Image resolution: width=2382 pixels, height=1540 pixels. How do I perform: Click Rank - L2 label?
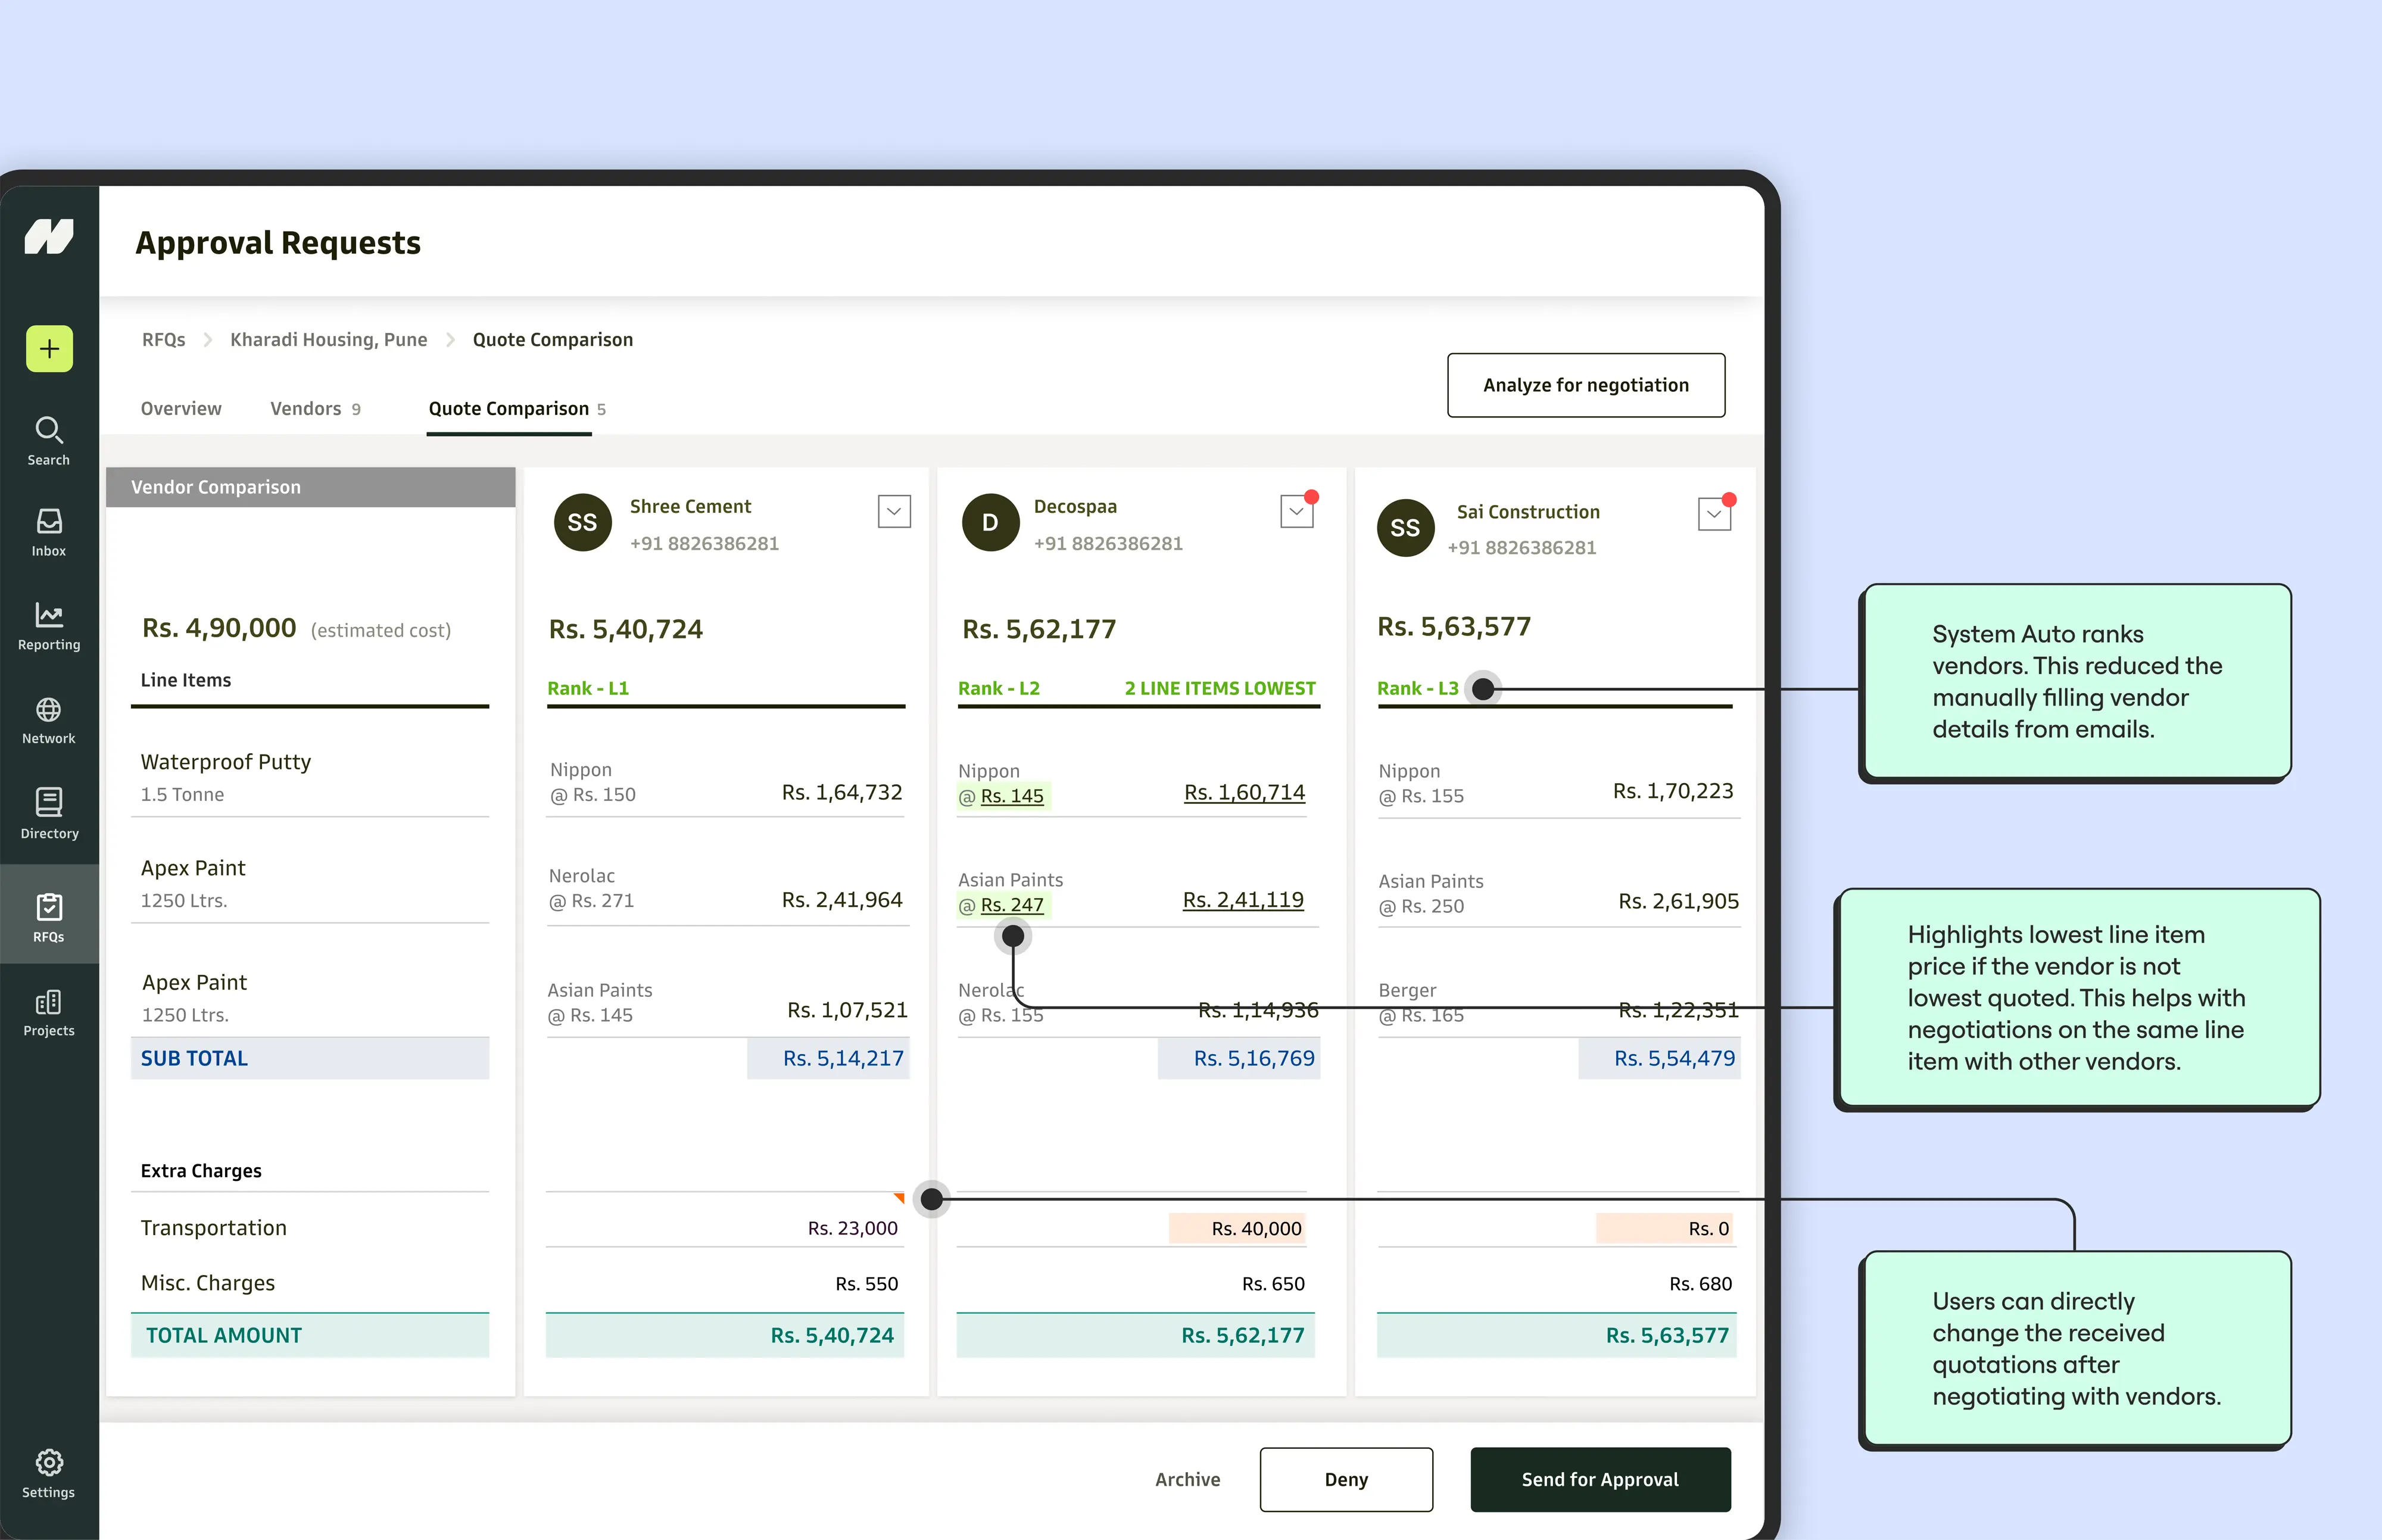pyautogui.click(x=999, y=688)
